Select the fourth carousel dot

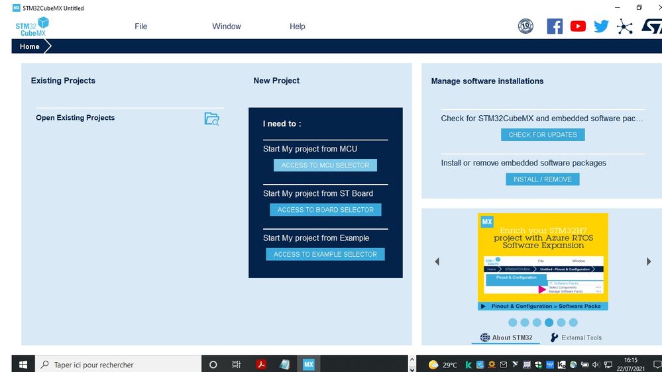point(549,322)
